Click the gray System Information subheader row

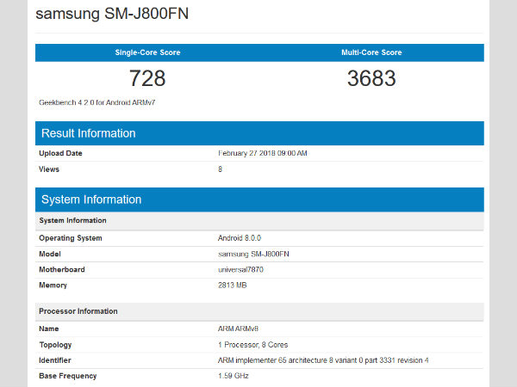(x=259, y=220)
